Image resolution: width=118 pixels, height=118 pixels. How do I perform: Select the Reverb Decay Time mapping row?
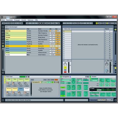pos(33,48)
